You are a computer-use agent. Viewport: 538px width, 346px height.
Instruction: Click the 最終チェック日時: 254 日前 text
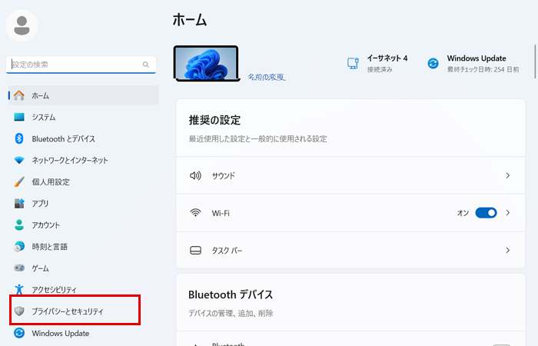[483, 69]
